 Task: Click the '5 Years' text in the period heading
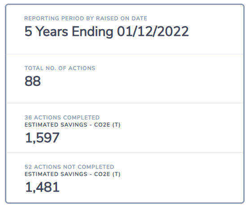(x=46, y=31)
